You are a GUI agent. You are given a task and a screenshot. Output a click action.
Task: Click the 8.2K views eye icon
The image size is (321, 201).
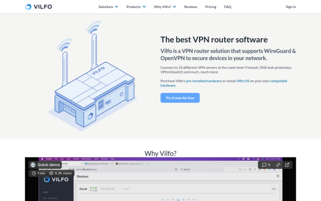click(51, 173)
